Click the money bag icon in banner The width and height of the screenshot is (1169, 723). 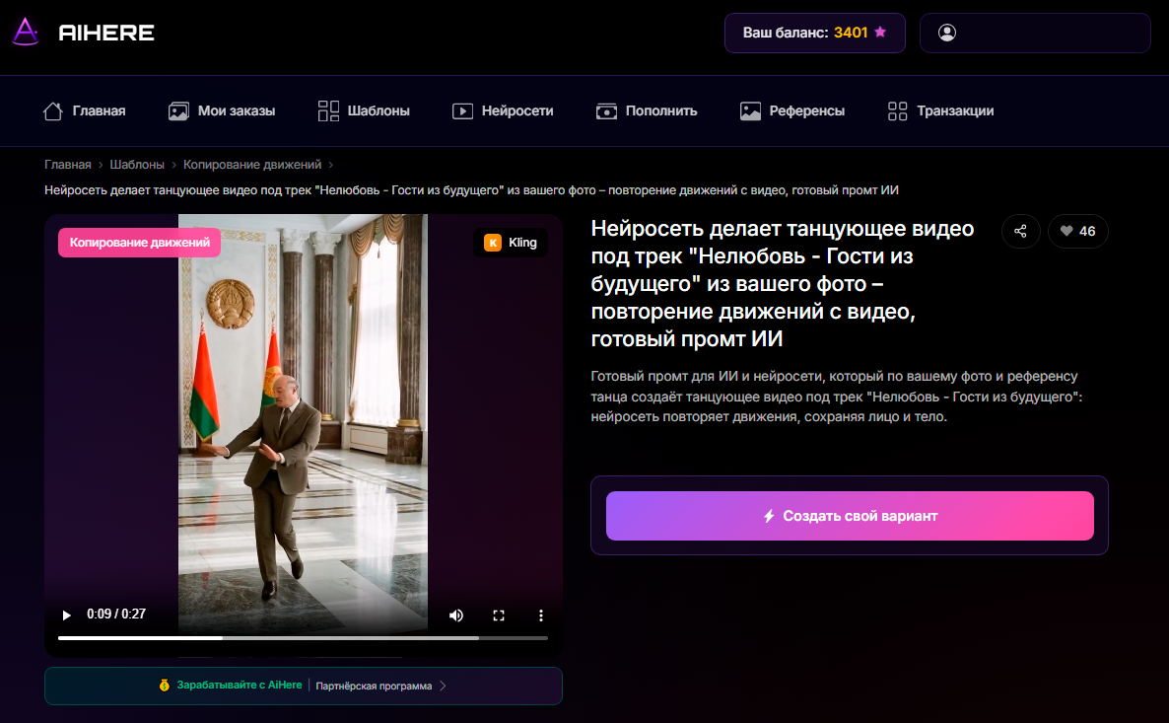164,685
